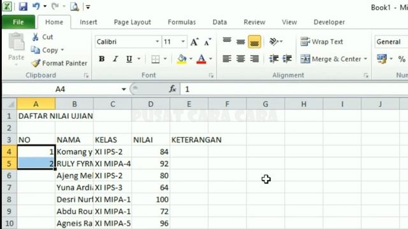The image size is (408, 229).
Task: Click the Format Painter brush
Action: point(36,63)
